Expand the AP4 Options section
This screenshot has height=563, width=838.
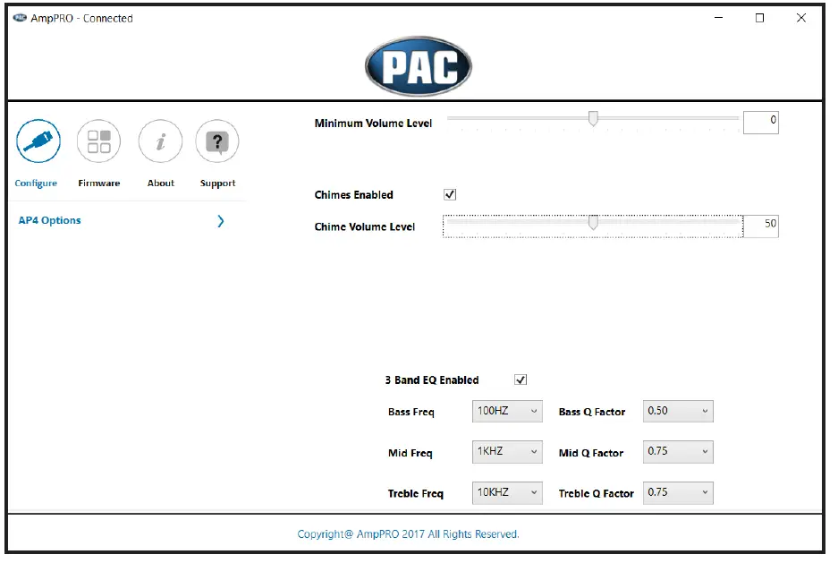pos(220,221)
